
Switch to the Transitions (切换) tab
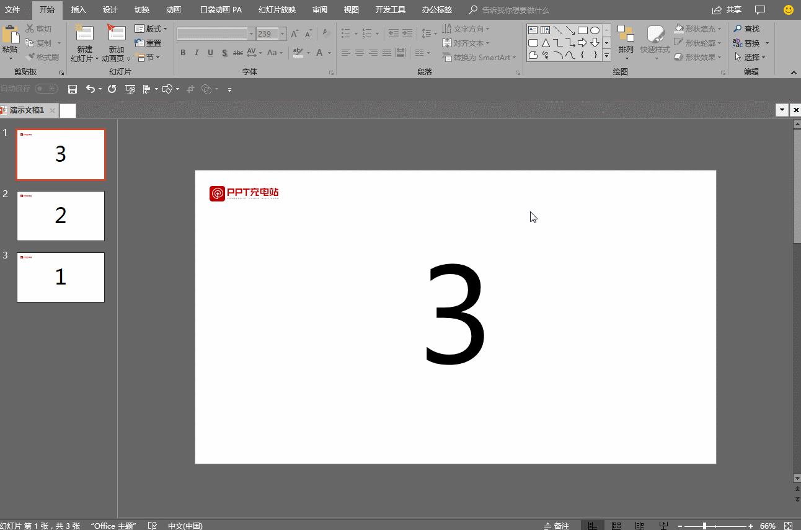click(x=142, y=10)
